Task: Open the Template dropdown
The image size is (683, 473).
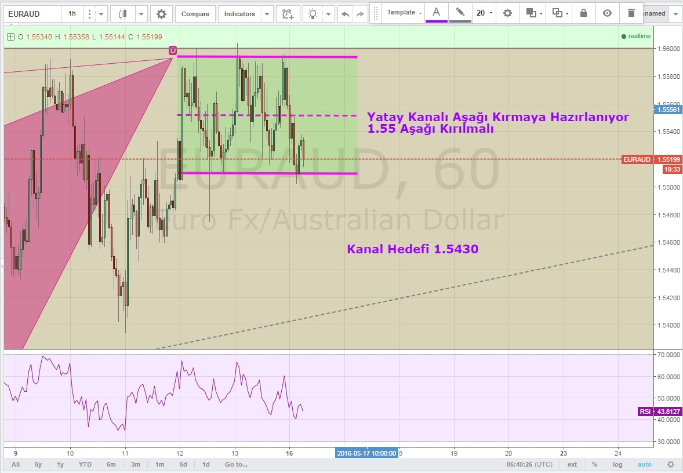Action: click(x=405, y=13)
